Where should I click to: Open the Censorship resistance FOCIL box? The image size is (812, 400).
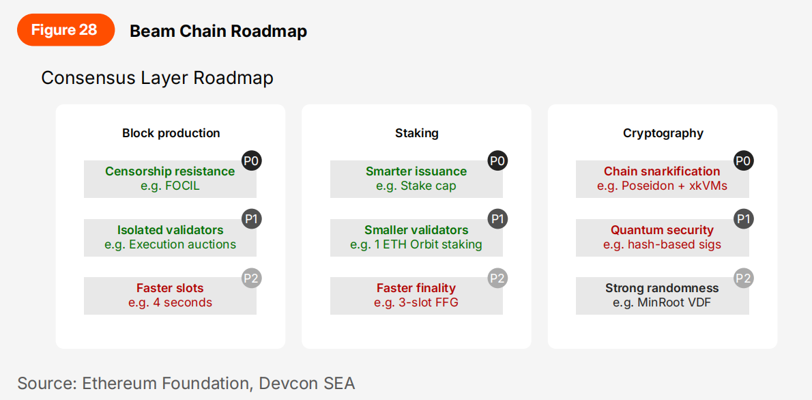pos(170,179)
